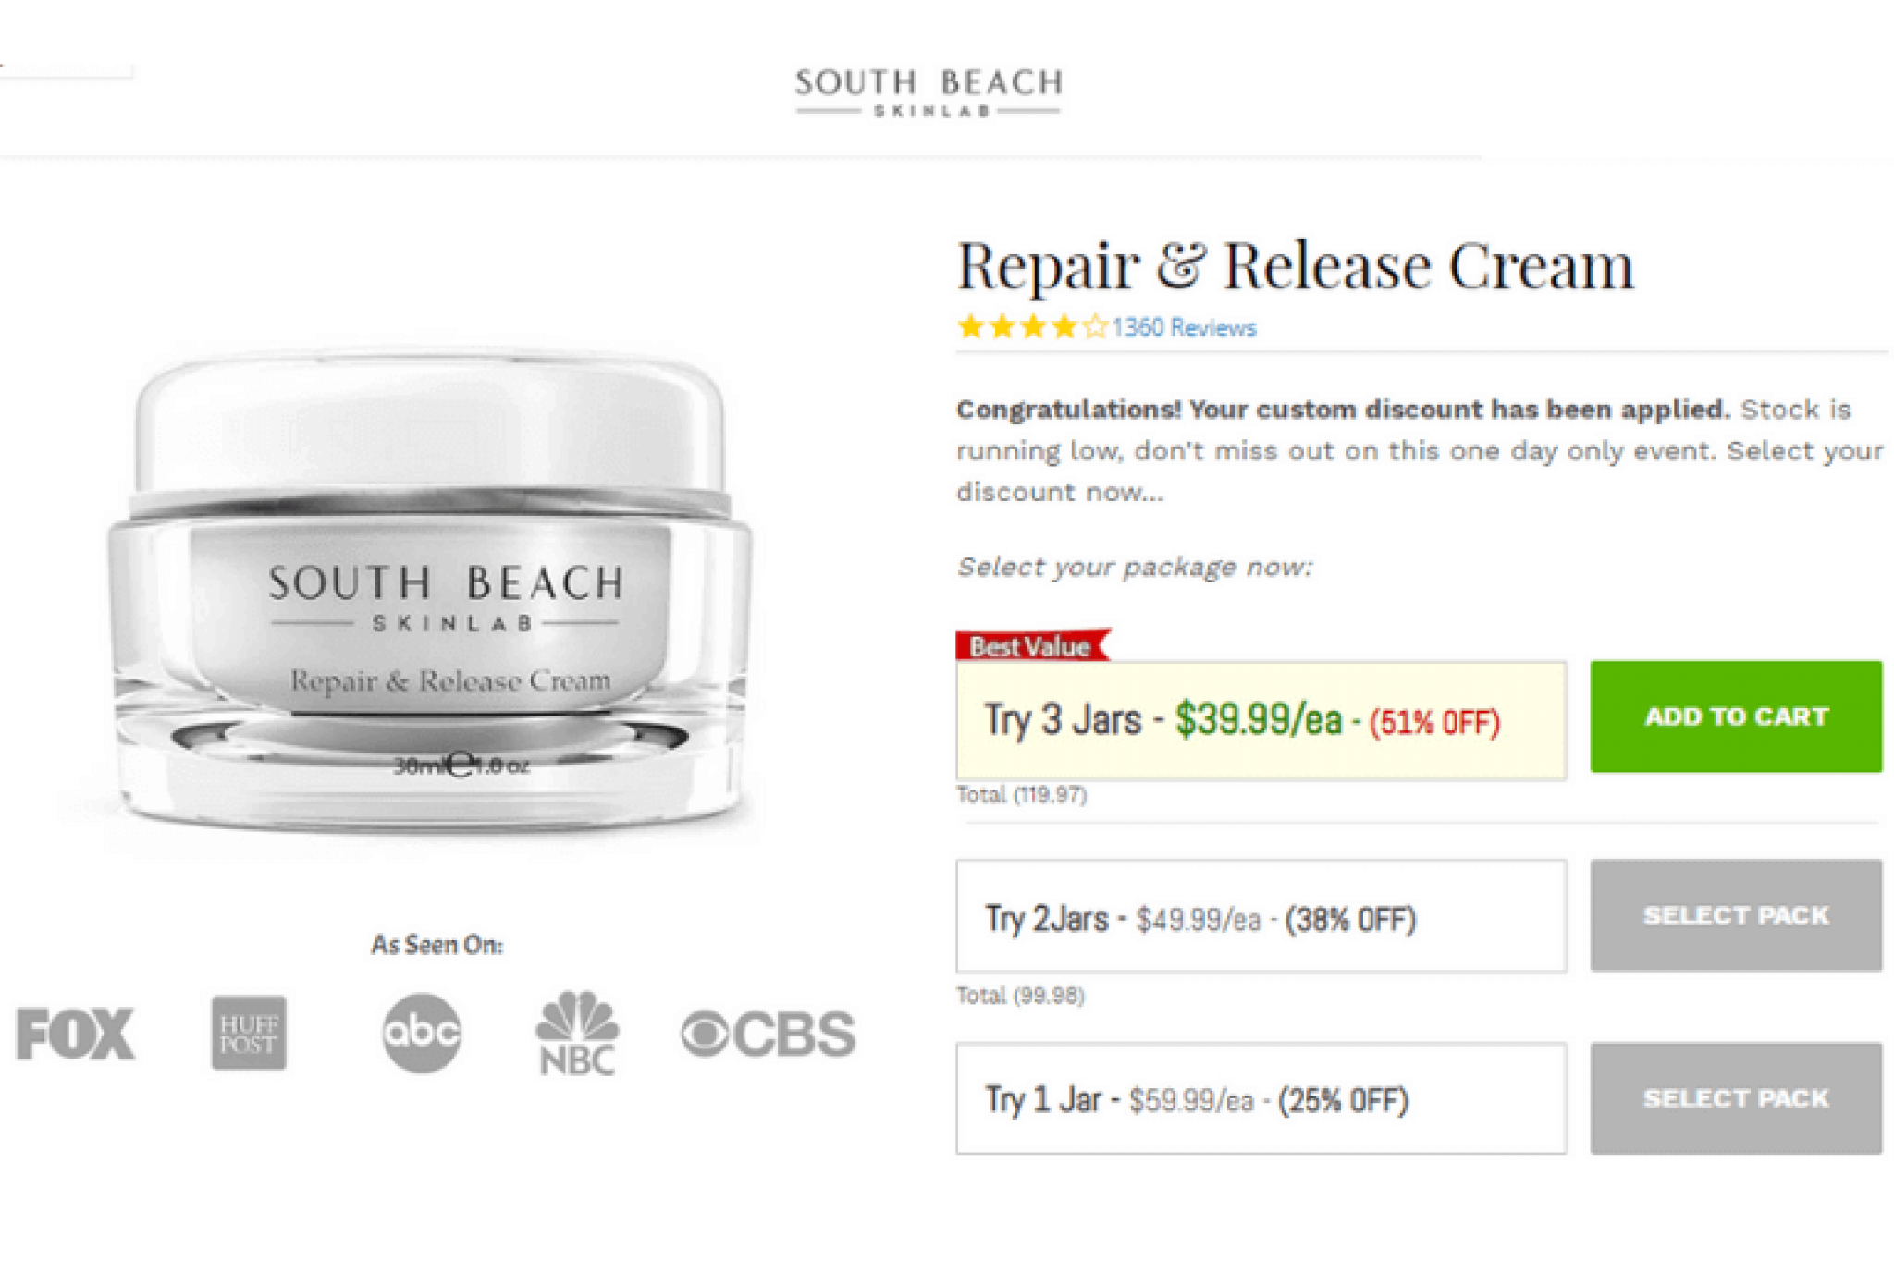Image resolution: width=1894 pixels, height=1261 pixels.
Task: Open the South Beach Skinlab header logo
Action: tap(929, 92)
